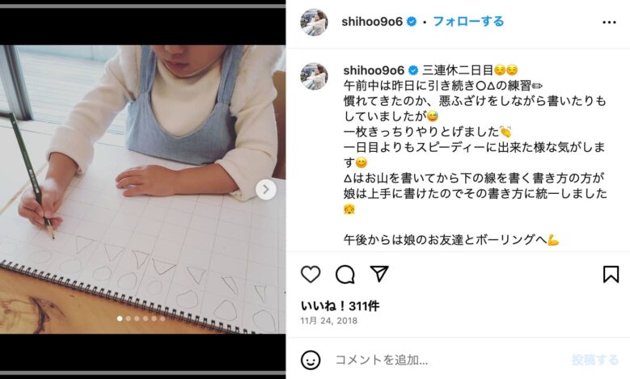This screenshot has width=630, height=379.
Task: Save the post using the bookmark icon
Action: [x=611, y=275]
